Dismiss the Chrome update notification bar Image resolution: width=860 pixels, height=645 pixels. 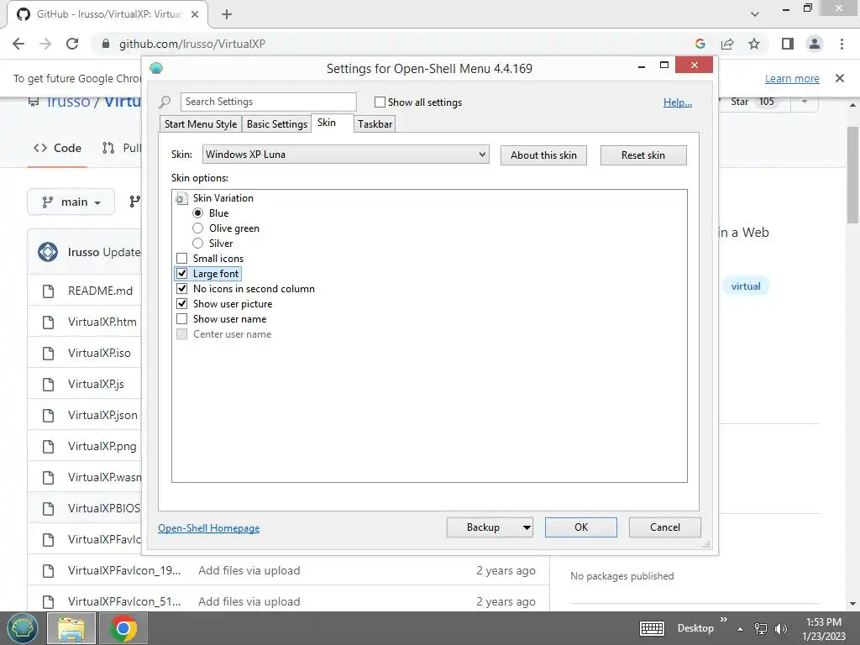click(840, 78)
